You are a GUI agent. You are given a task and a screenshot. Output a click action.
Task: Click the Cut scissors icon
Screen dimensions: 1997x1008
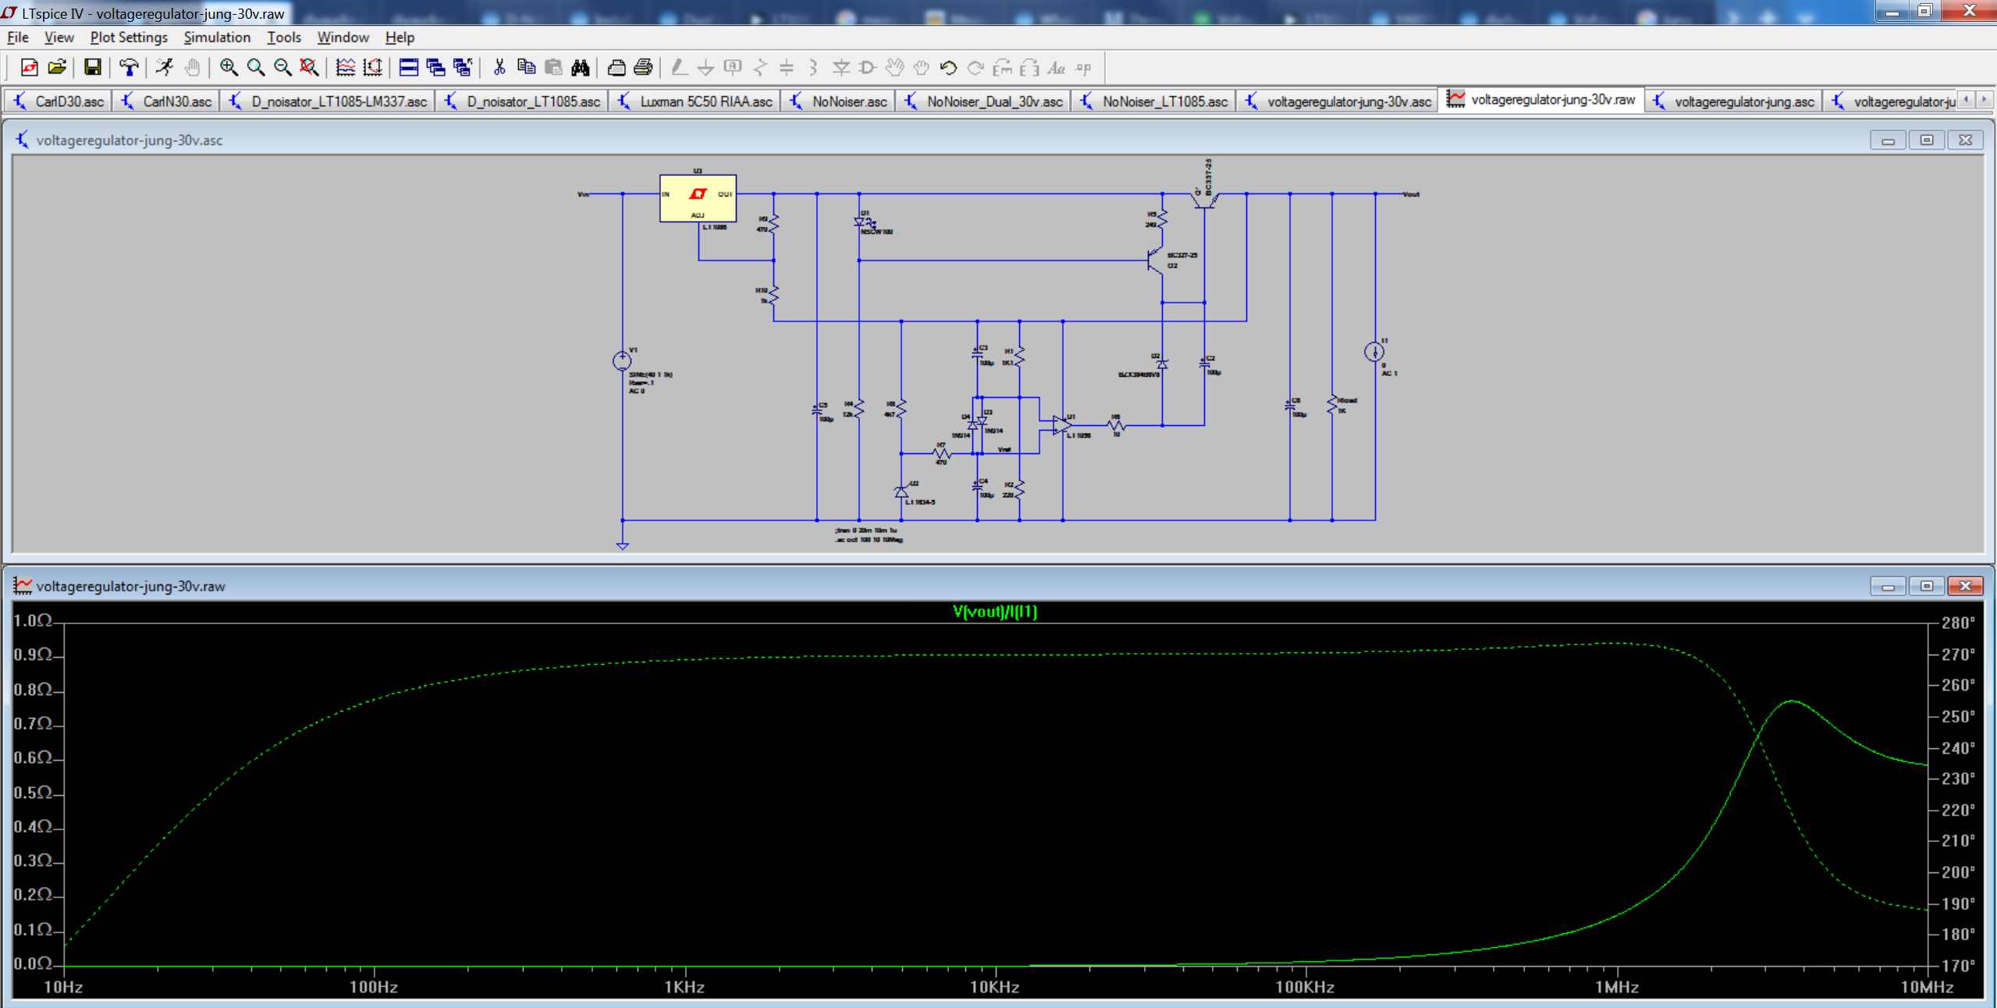499,68
